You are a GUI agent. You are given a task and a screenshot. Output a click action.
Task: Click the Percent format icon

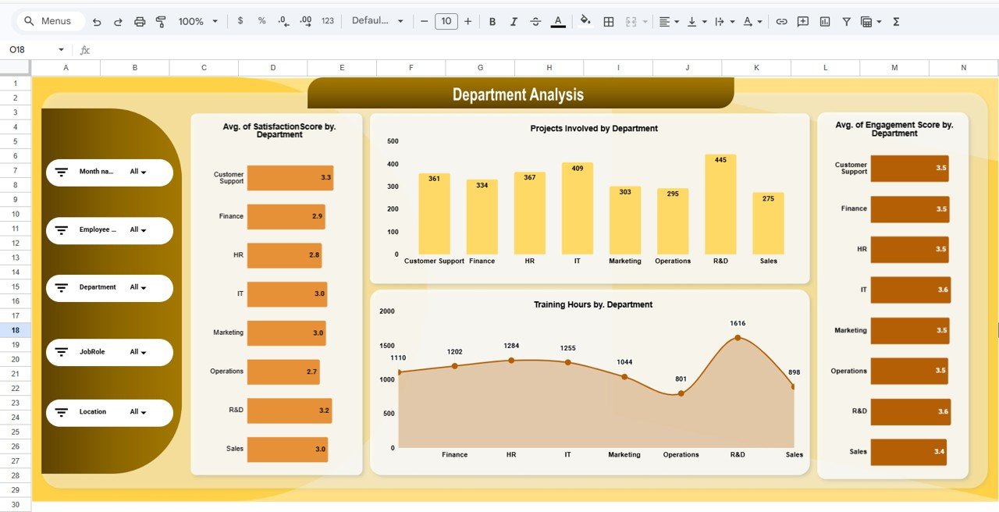click(x=261, y=22)
